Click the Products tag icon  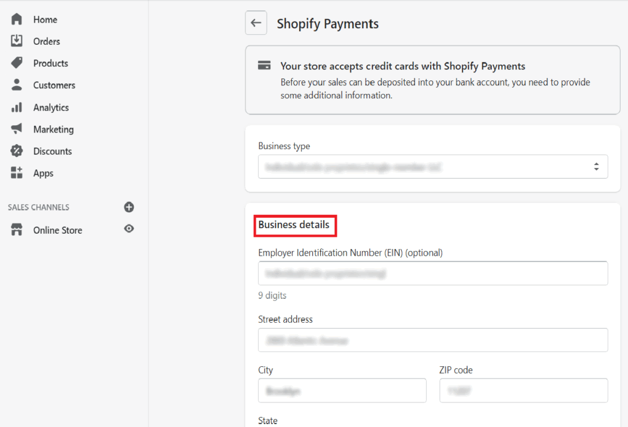click(x=17, y=63)
